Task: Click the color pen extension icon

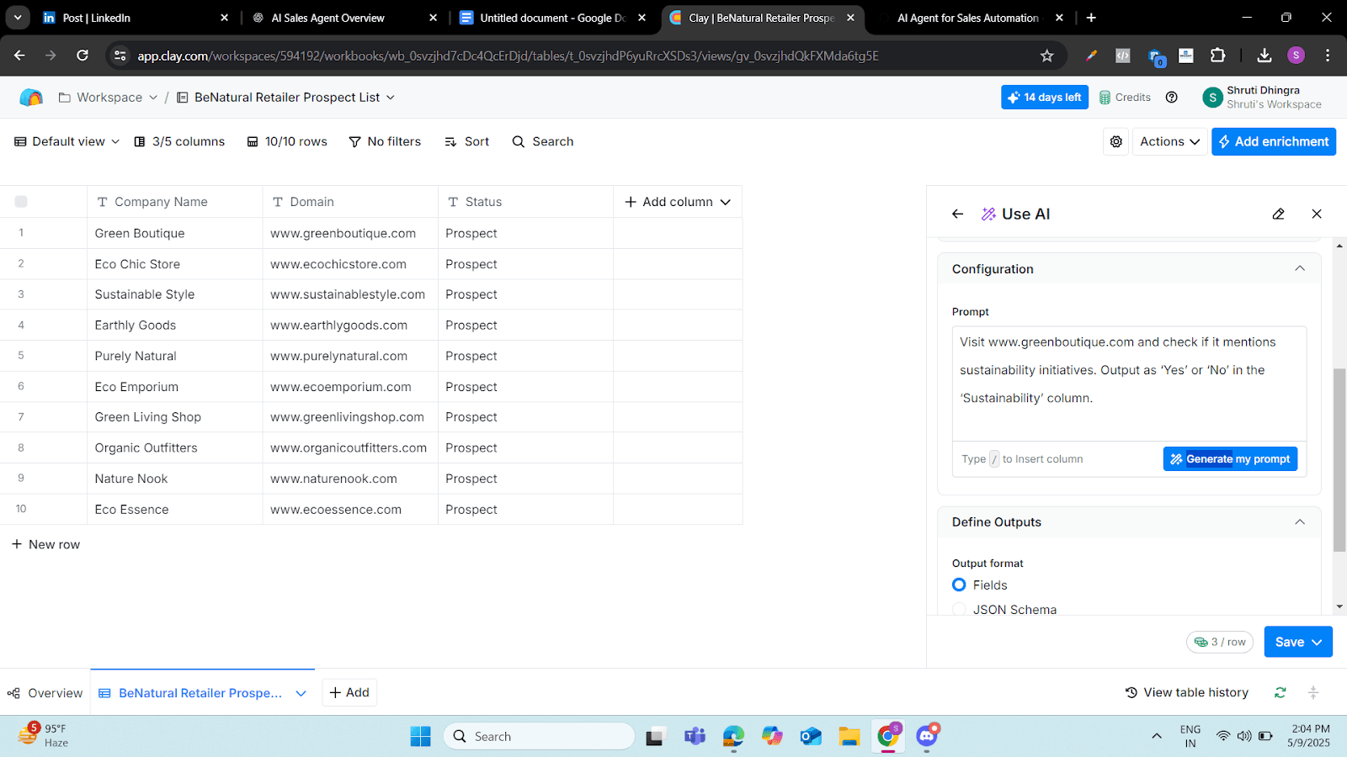Action: [x=1092, y=56]
